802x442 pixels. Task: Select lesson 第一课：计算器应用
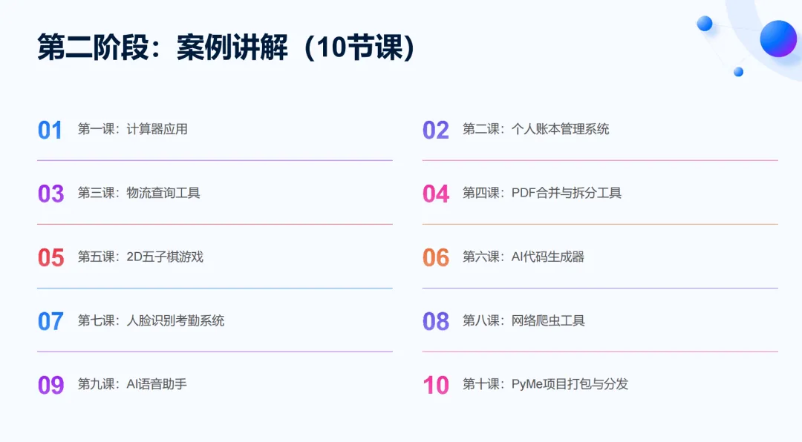pos(132,129)
